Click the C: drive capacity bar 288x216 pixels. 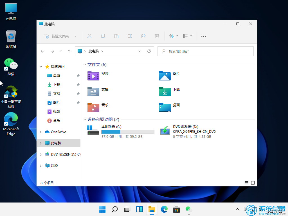tap(128, 132)
